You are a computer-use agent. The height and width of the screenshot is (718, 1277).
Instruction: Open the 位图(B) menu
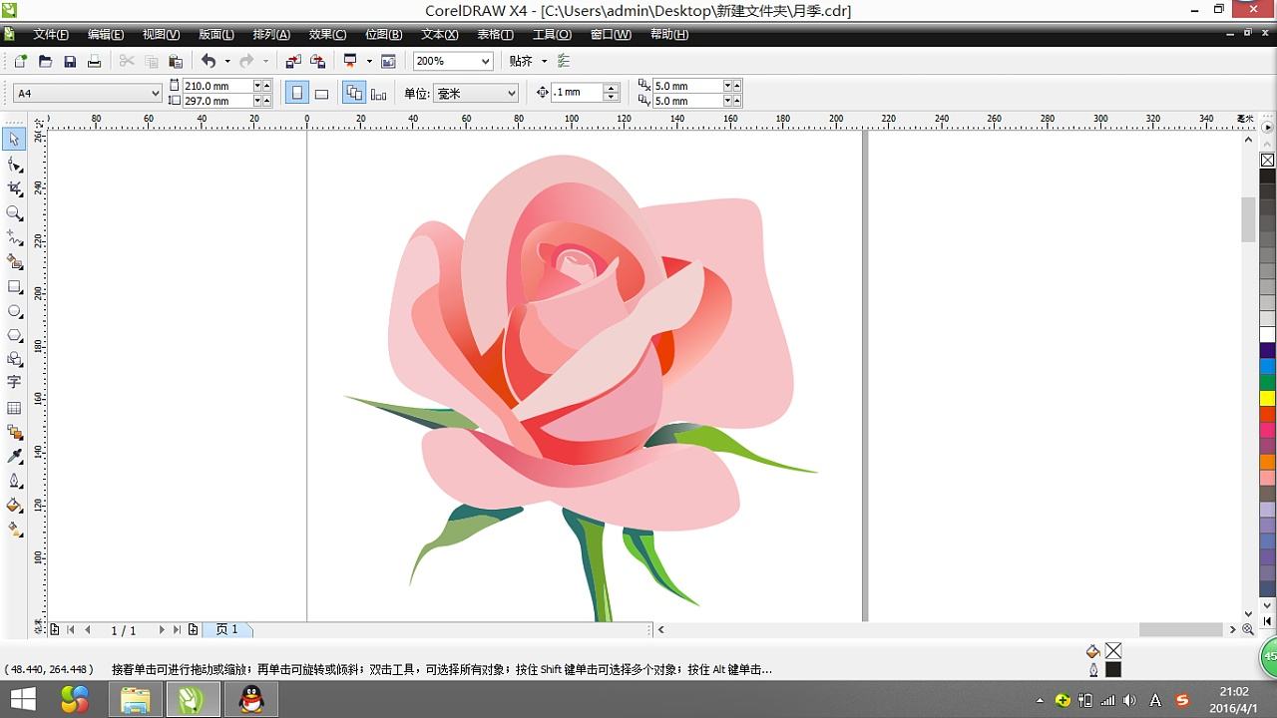click(x=383, y=34)
